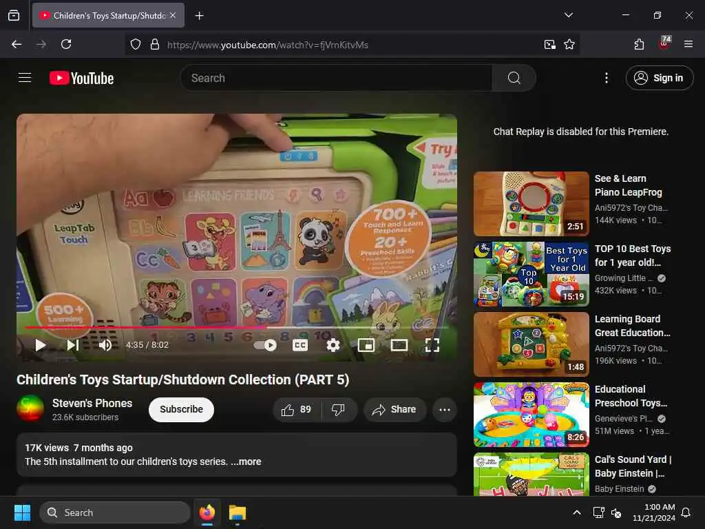
Task: Open Steven's Phones channel name link
Action: coord(92,403)
